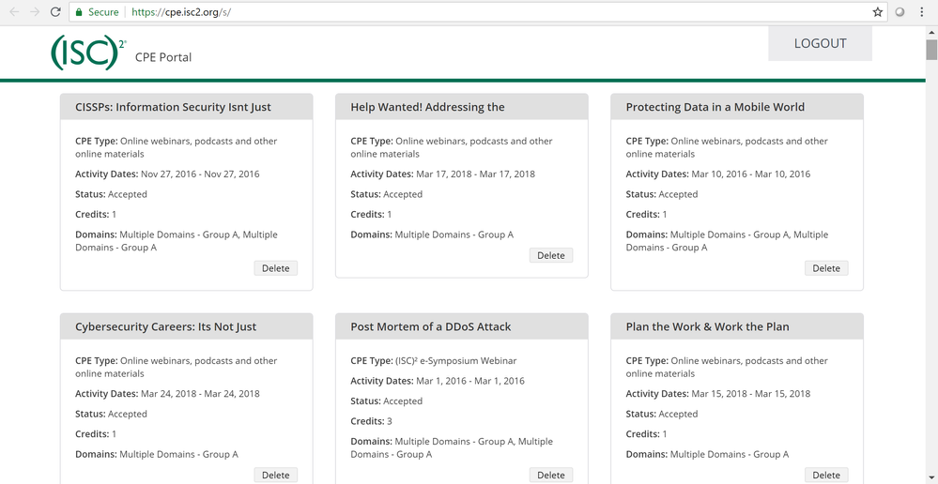Image resolution: width=938 pixels, height=484 pixels.
Task: Reload the page with refresh icon
Action: [55, 12]
